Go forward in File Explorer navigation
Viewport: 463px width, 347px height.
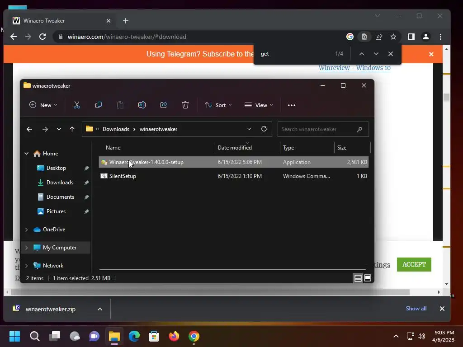(45, 129)
